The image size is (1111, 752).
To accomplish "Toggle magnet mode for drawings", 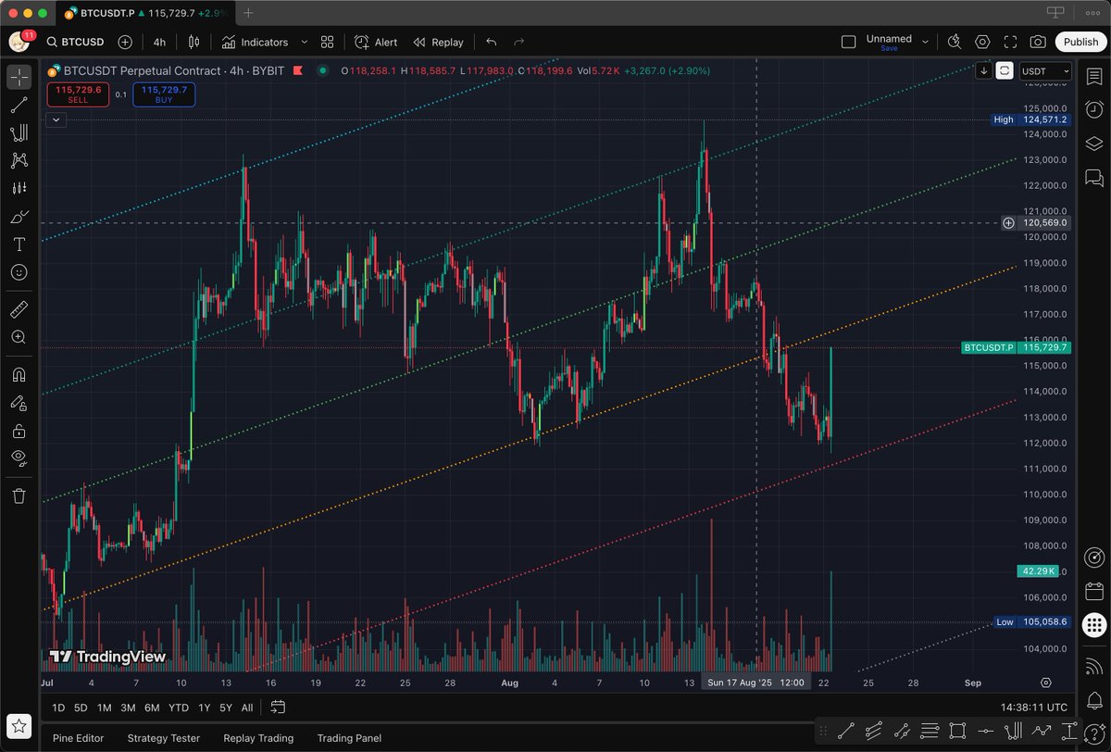I will coord(19,374).
